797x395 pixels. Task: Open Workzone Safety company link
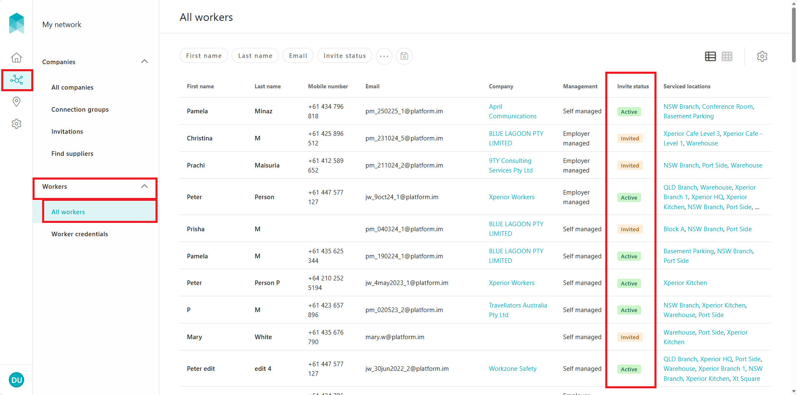point(513,369)
